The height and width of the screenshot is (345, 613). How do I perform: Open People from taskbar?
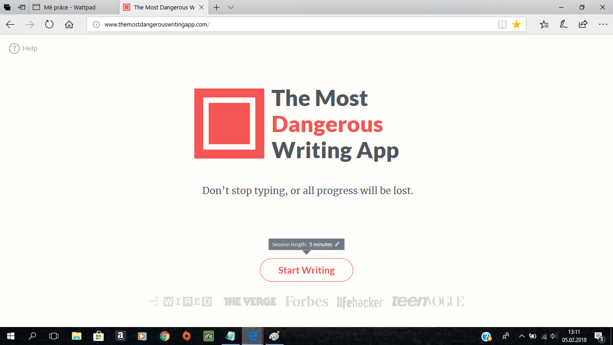click(506, 336)
